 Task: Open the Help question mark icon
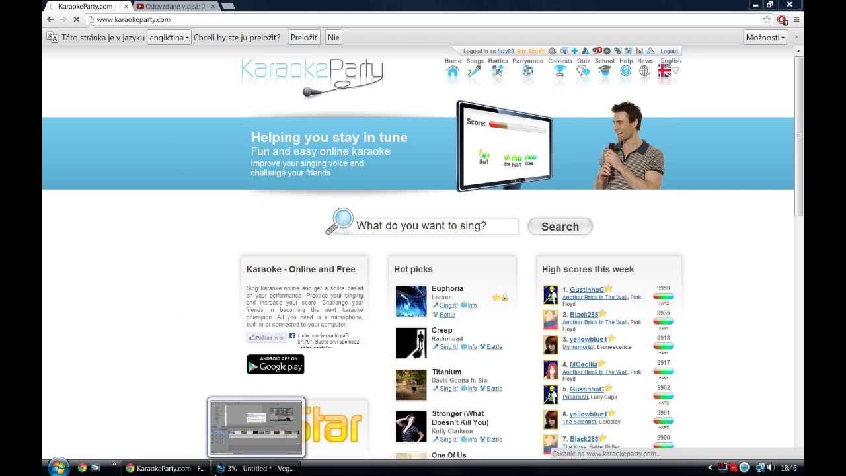[626, 71]
